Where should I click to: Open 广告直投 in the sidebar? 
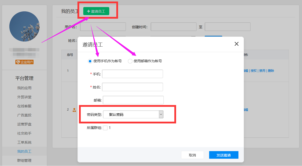(x=24, y=115)
